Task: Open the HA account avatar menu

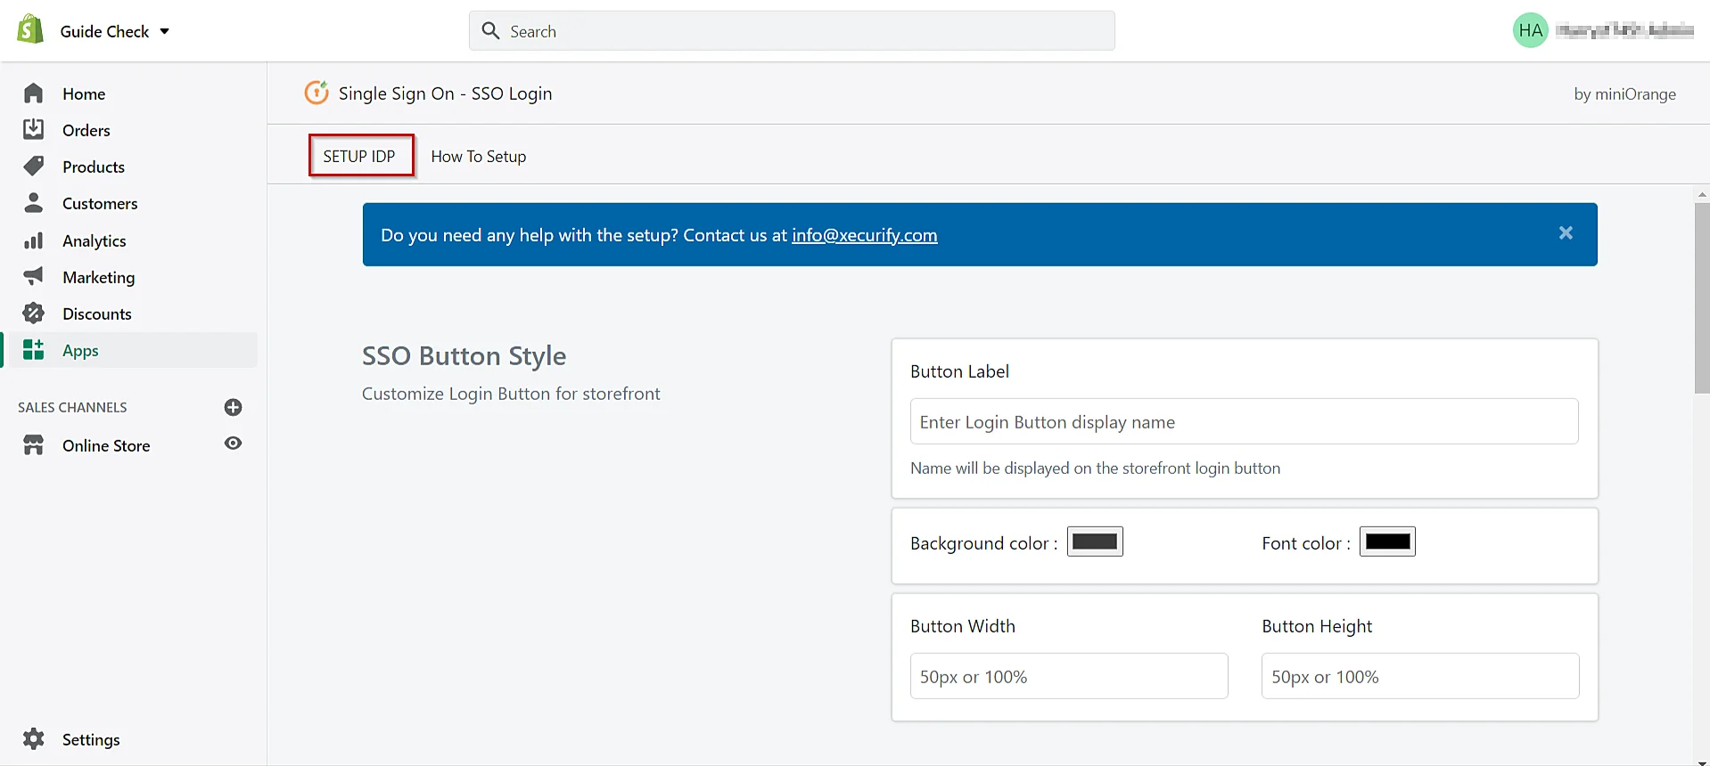Action: pos(1530,30)
